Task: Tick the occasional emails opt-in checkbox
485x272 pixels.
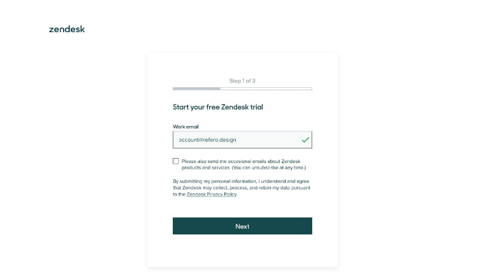Action: point(176,161)
